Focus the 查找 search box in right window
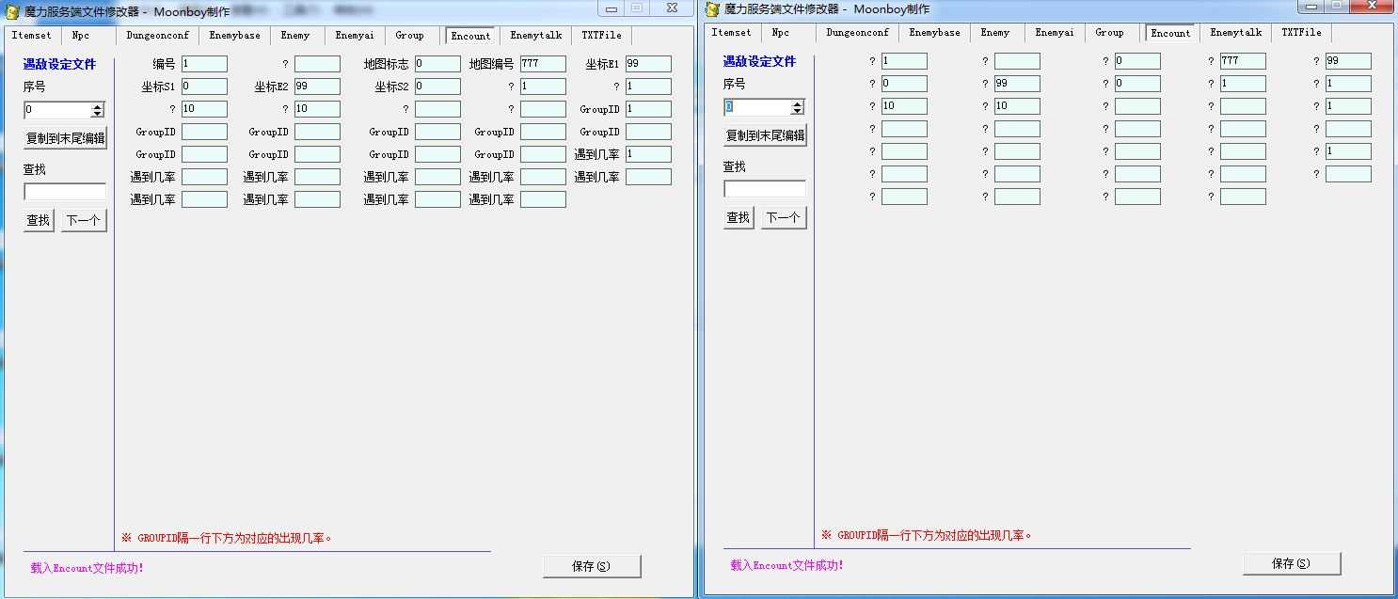This screenshot has height=599, width=1398. tap(765, 189)
